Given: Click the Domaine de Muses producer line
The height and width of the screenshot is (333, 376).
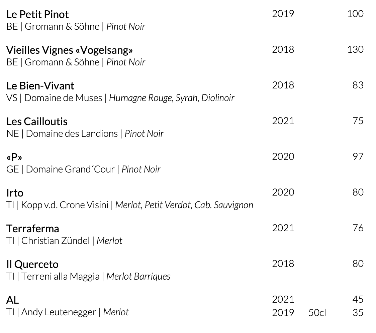Looking at the screenshot, I should [x=120, y=98].
